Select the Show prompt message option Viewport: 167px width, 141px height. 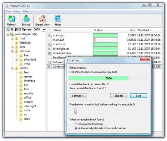point(76,124)
